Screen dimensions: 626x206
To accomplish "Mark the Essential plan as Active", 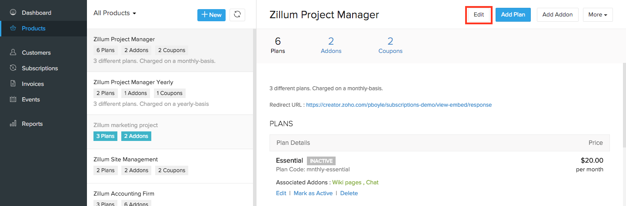I will tap(313, 193).
